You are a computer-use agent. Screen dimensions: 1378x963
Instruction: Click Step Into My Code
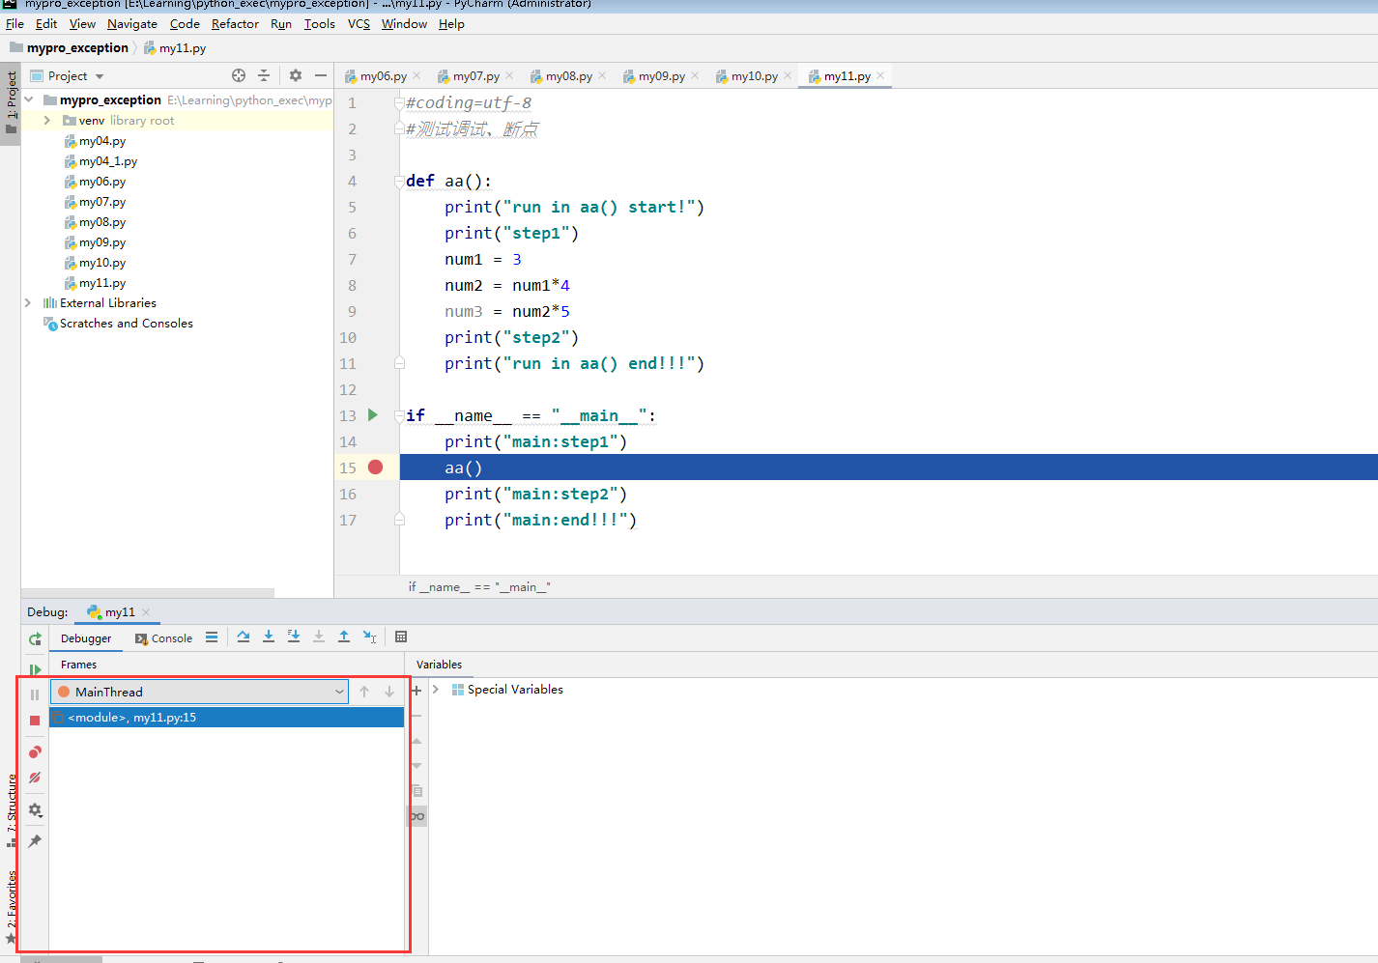[294, 637]
